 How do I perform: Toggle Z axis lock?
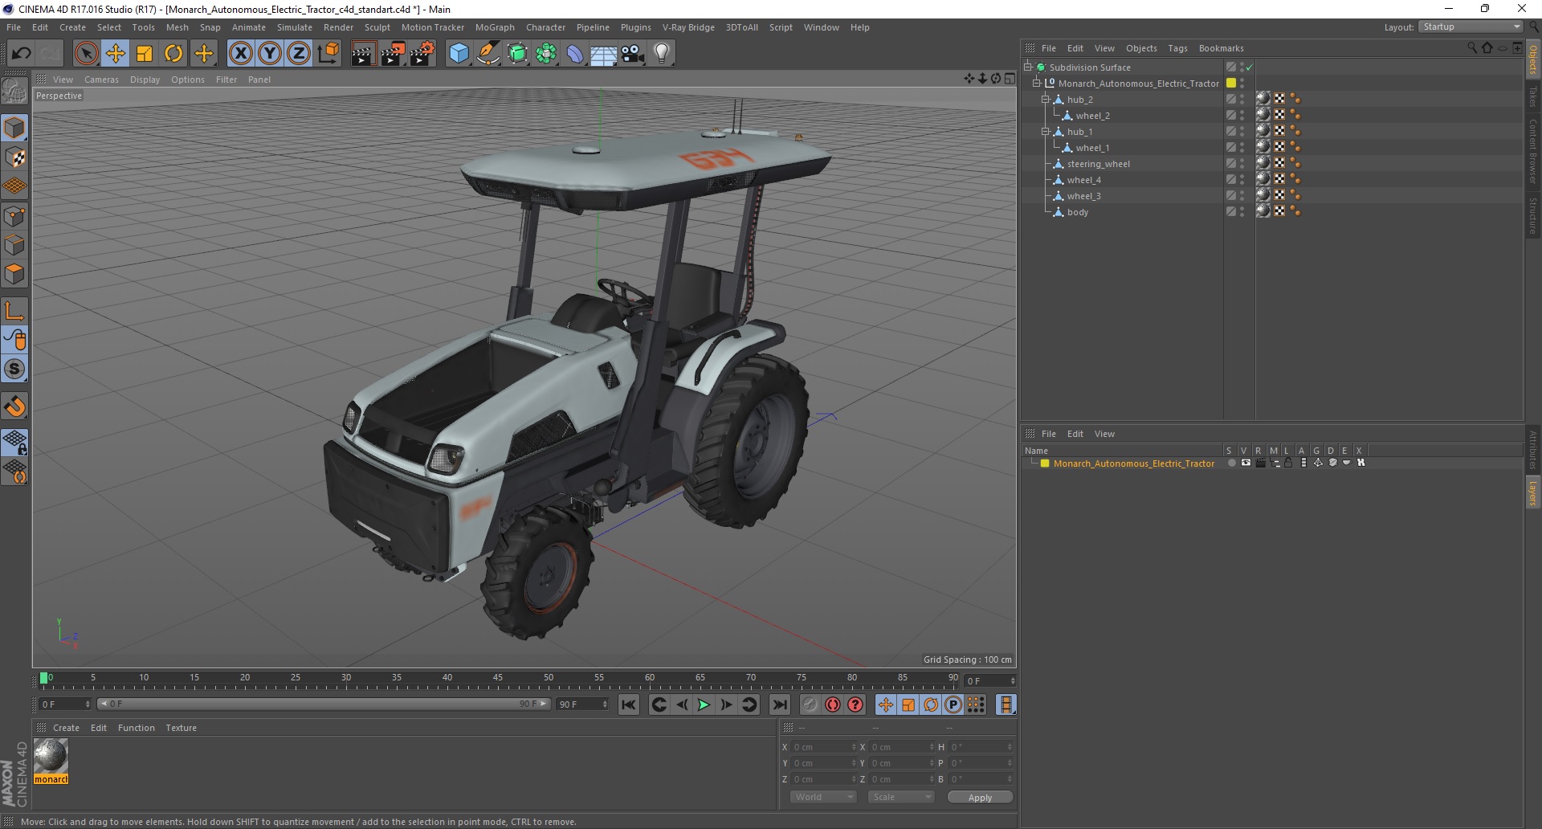(x=299, y=54)
